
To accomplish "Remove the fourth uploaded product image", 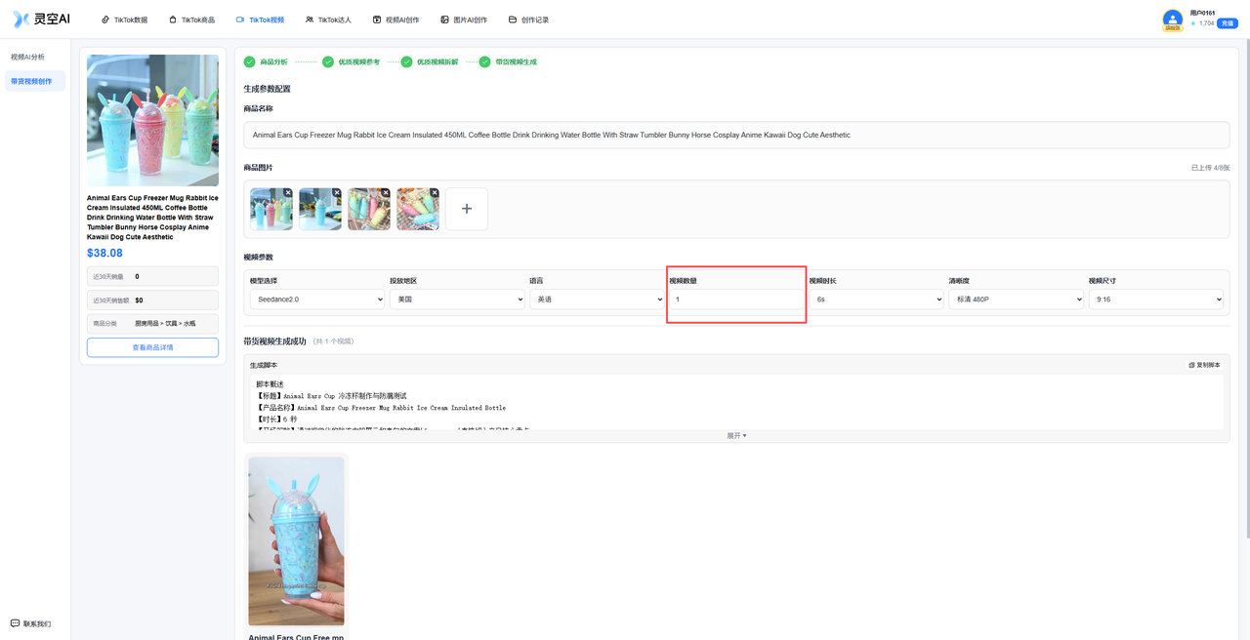I will 434,192.
